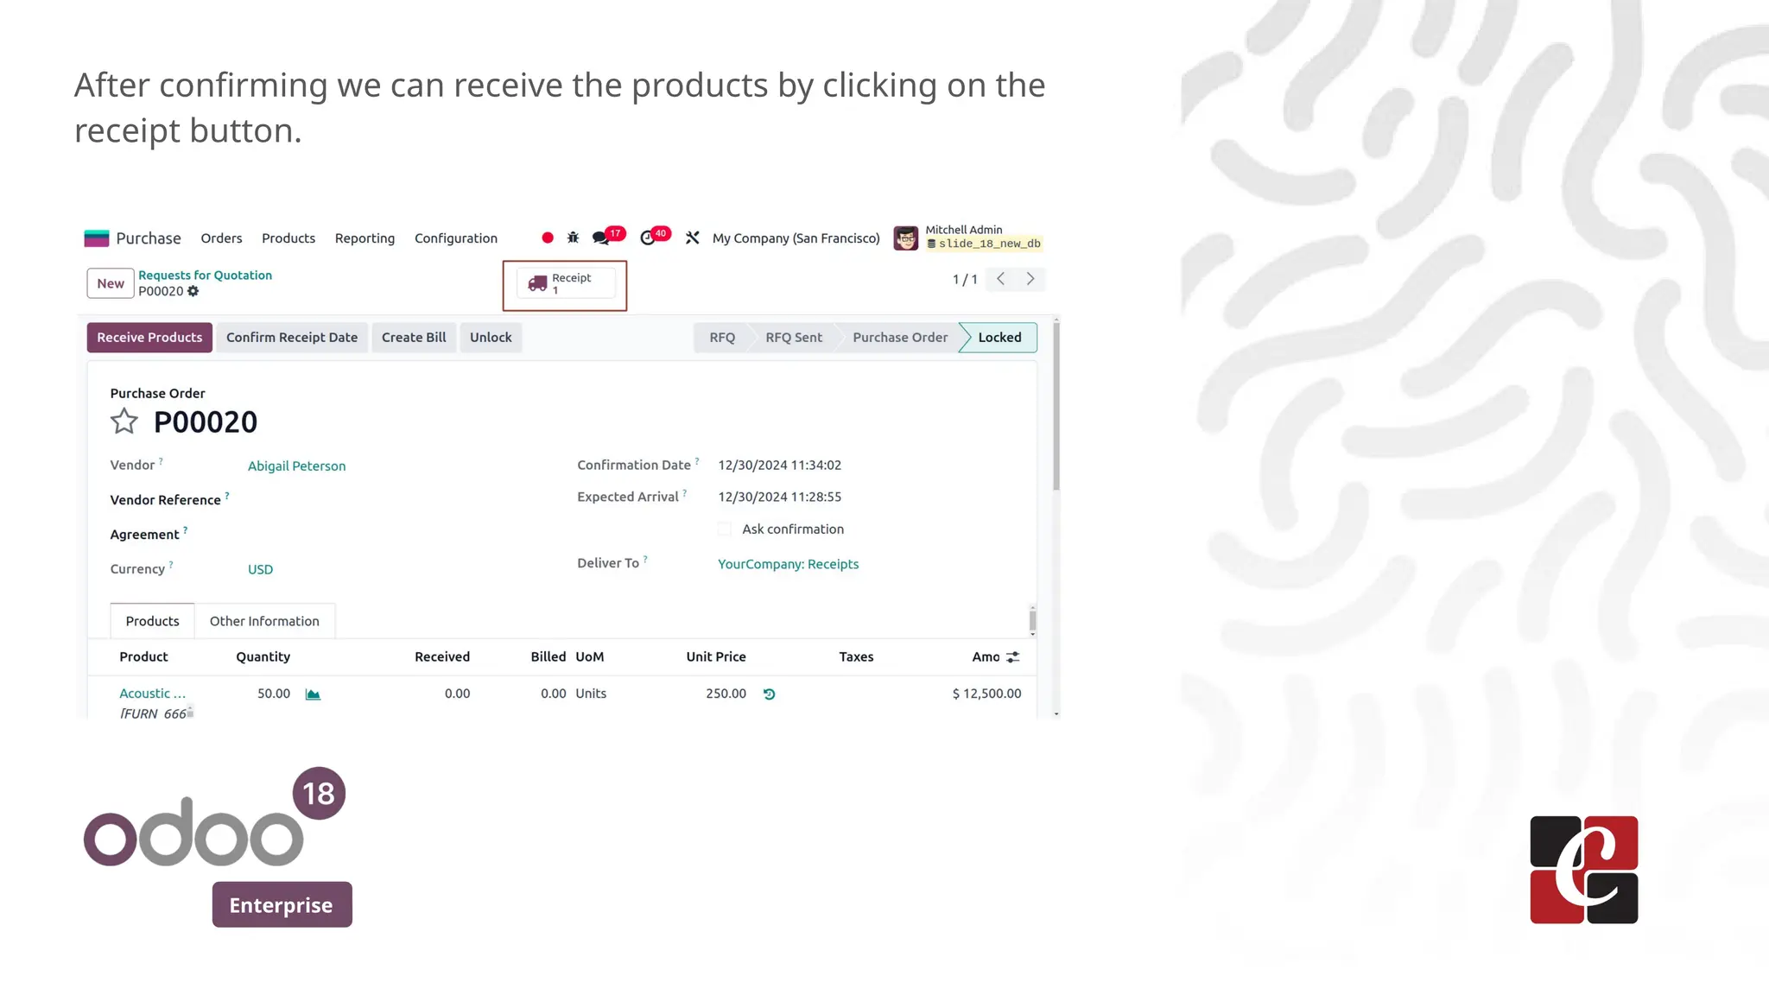1769x995 pixels.
Task: Select the Purchase Order status stage
Action: coord(900,338)
